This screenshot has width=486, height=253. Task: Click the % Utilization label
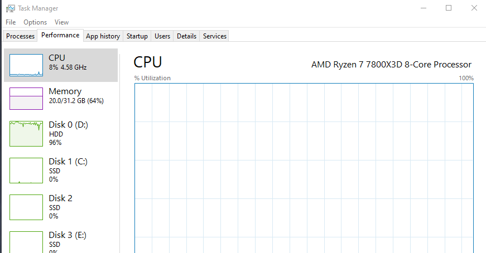coord(152,78)
